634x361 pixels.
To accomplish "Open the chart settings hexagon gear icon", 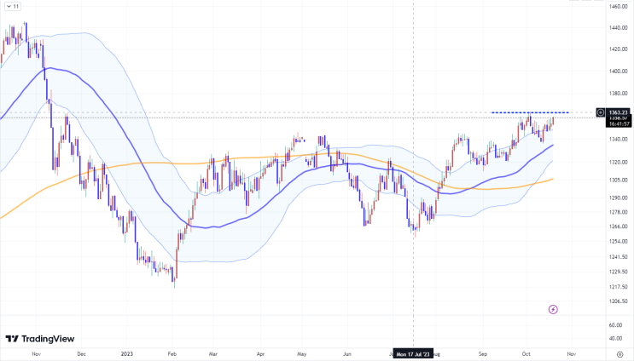I will [x=619, y=354].
